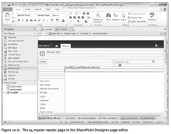This screenshot has height=134, width=171.
Task: Click the decrease indent icon
Action: 84,14
